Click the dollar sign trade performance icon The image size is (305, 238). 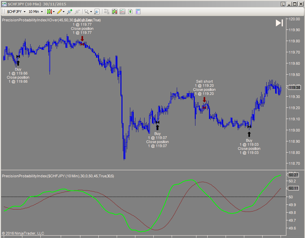click(130, 12)
